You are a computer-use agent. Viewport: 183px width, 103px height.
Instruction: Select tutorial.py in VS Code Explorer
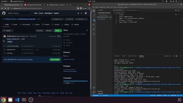pos(102,19)
